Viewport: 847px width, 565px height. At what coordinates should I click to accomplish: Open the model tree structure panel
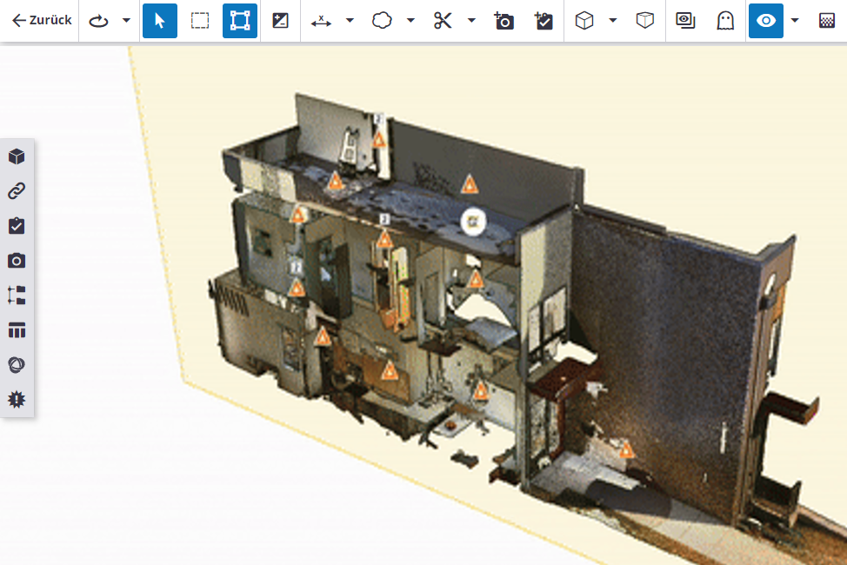(x=17, y=296)
